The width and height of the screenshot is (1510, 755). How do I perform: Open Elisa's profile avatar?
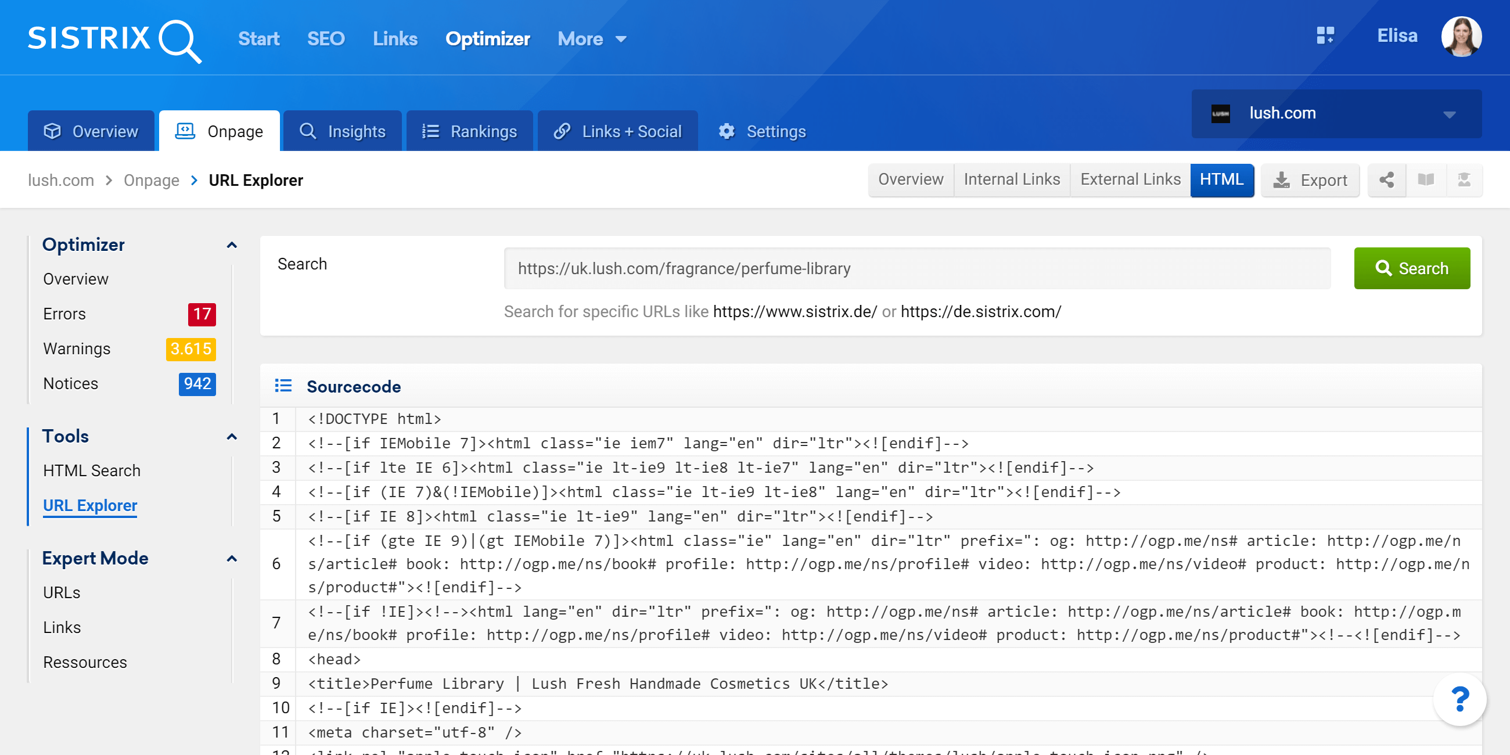tap(1461, 37)
